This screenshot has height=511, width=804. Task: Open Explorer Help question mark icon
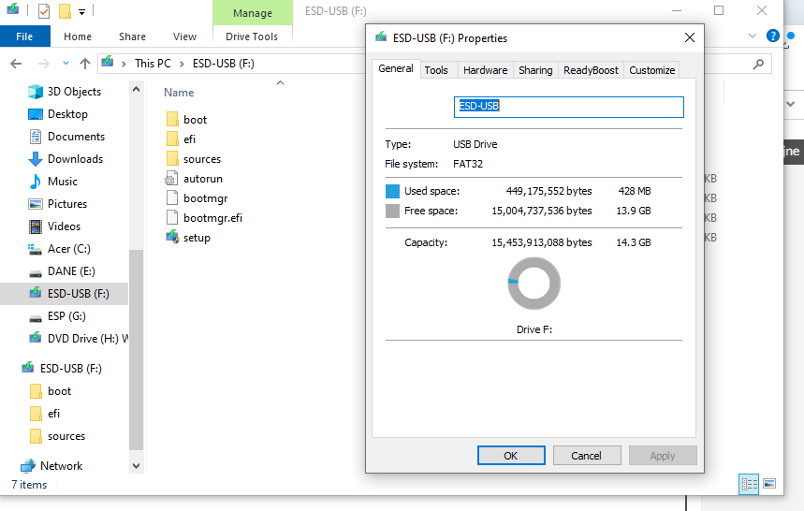click(773, 36)
